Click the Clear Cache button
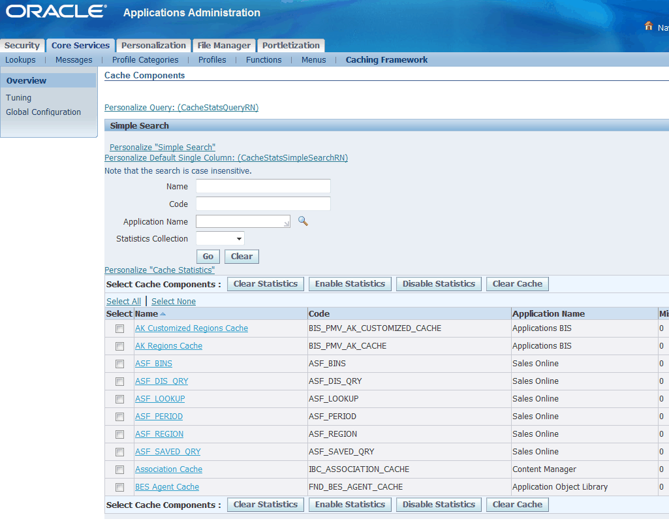The image size is (669, 521). coord(517,283)
